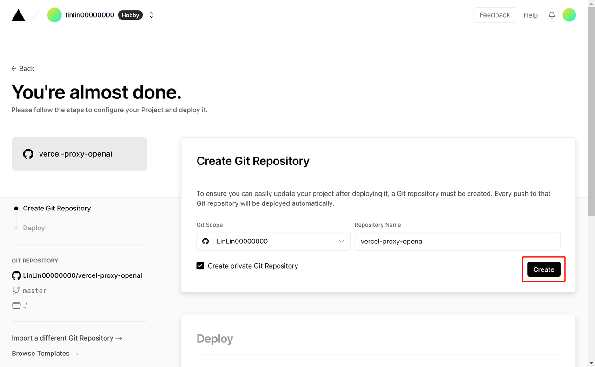Screen dimensions: 595x367
Task: Click the scrollbar down arrow
Action: tap(591, 363)
